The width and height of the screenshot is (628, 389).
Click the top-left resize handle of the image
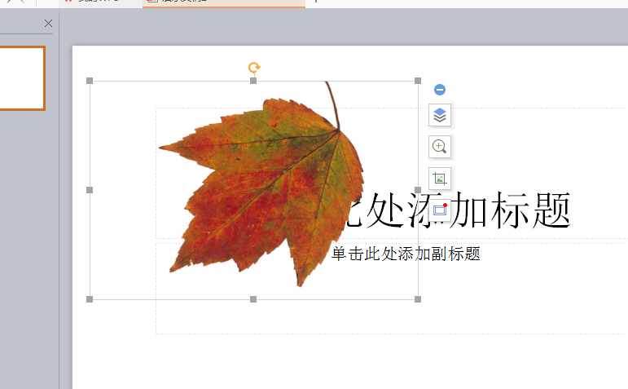click(x=90, y=81)
